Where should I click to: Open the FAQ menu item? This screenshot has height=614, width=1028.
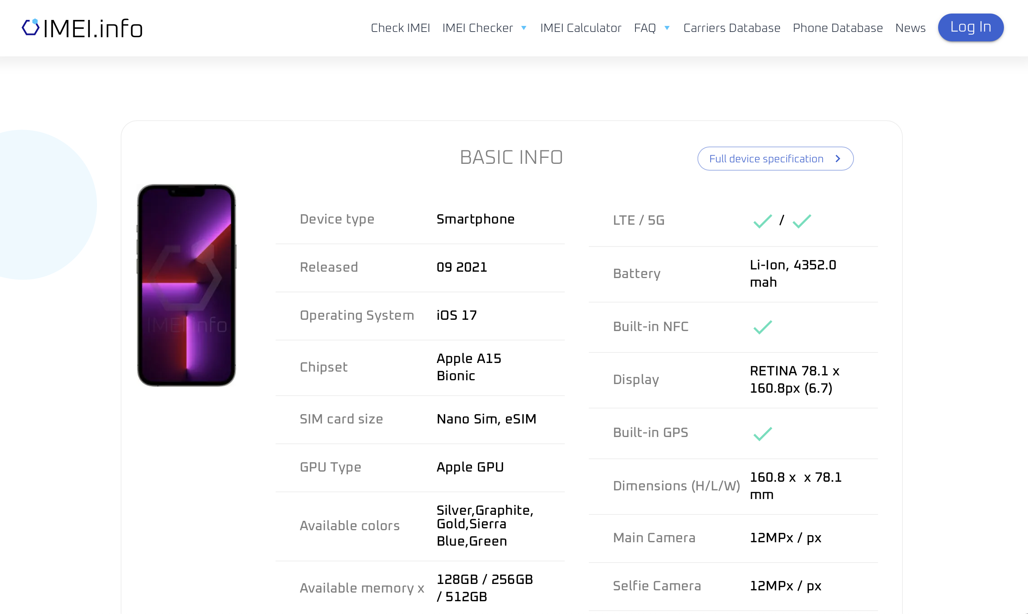click(644, 28)
